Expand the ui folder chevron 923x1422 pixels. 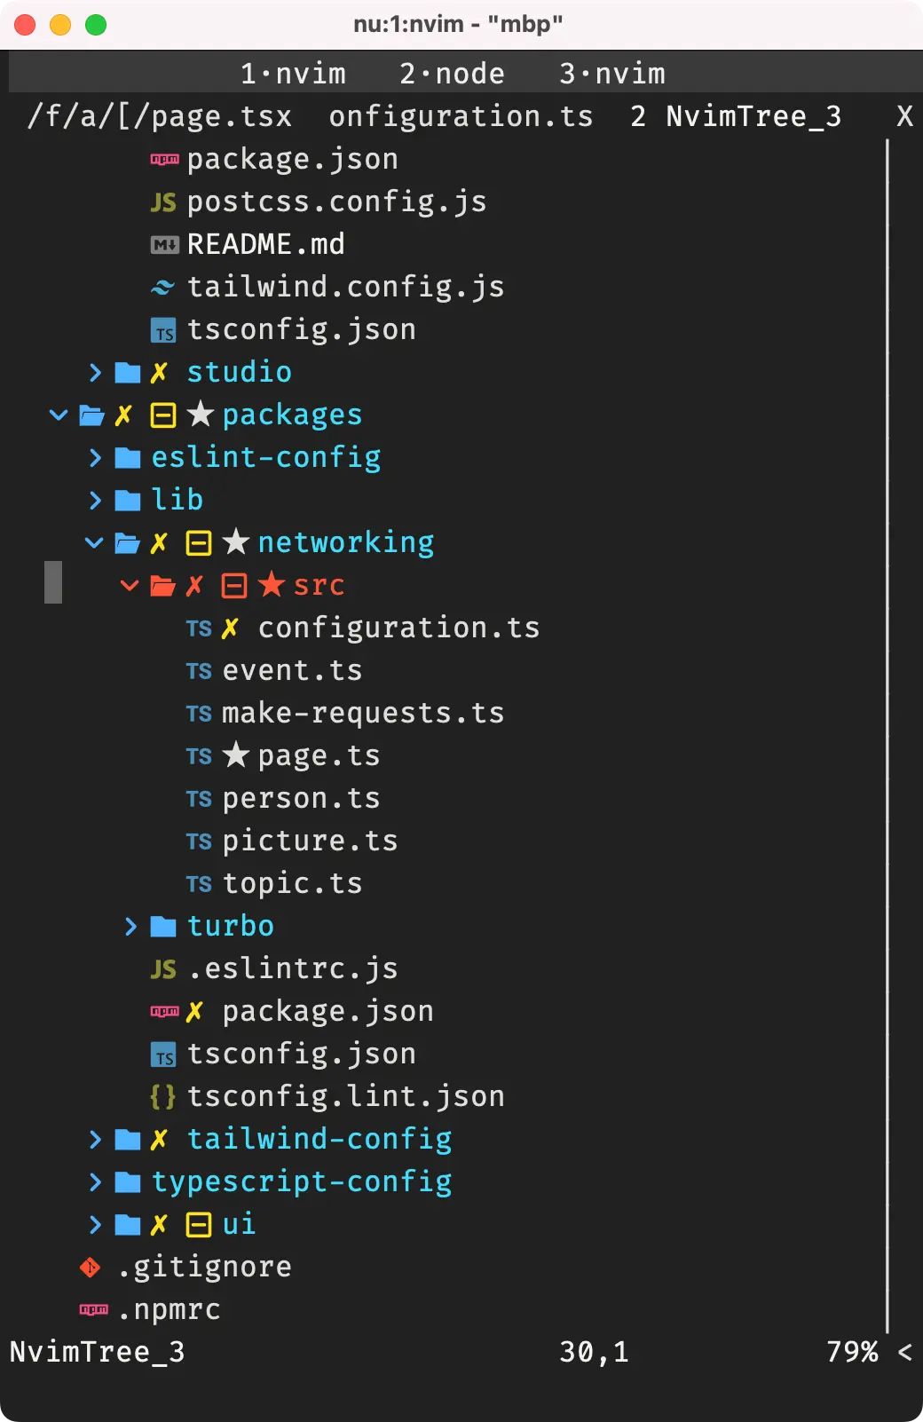pos(95,1225)
